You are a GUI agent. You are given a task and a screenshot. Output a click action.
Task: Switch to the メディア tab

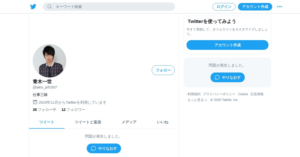pyautogui.click(x=129, y=122)
